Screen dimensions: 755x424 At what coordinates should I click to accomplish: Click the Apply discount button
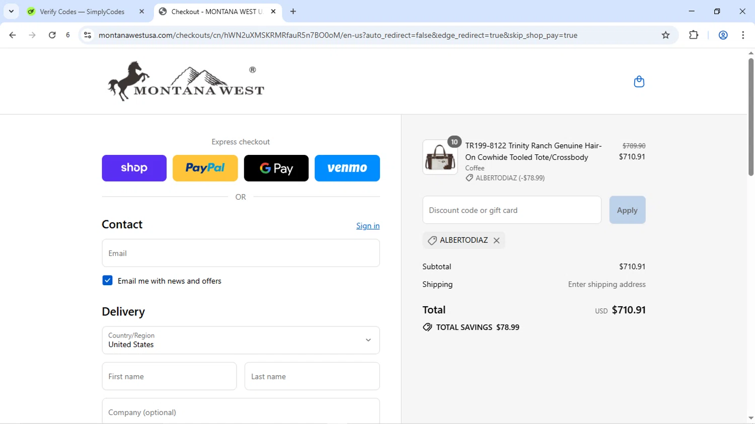point(627,210)
